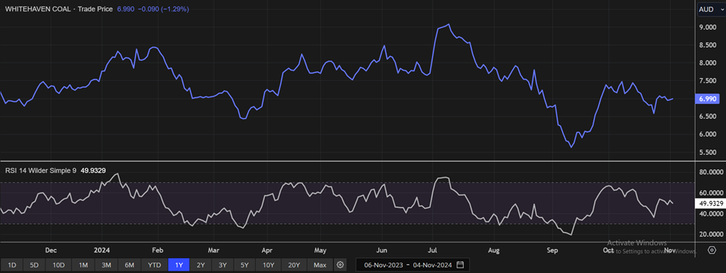Select the 1D time range
This screenshot has height=273, width=726.
12,265
